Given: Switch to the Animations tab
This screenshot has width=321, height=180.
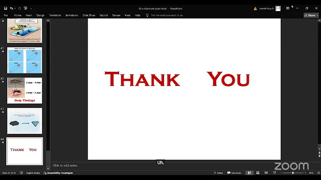Looking at the screenshot, I should point(72,15).
